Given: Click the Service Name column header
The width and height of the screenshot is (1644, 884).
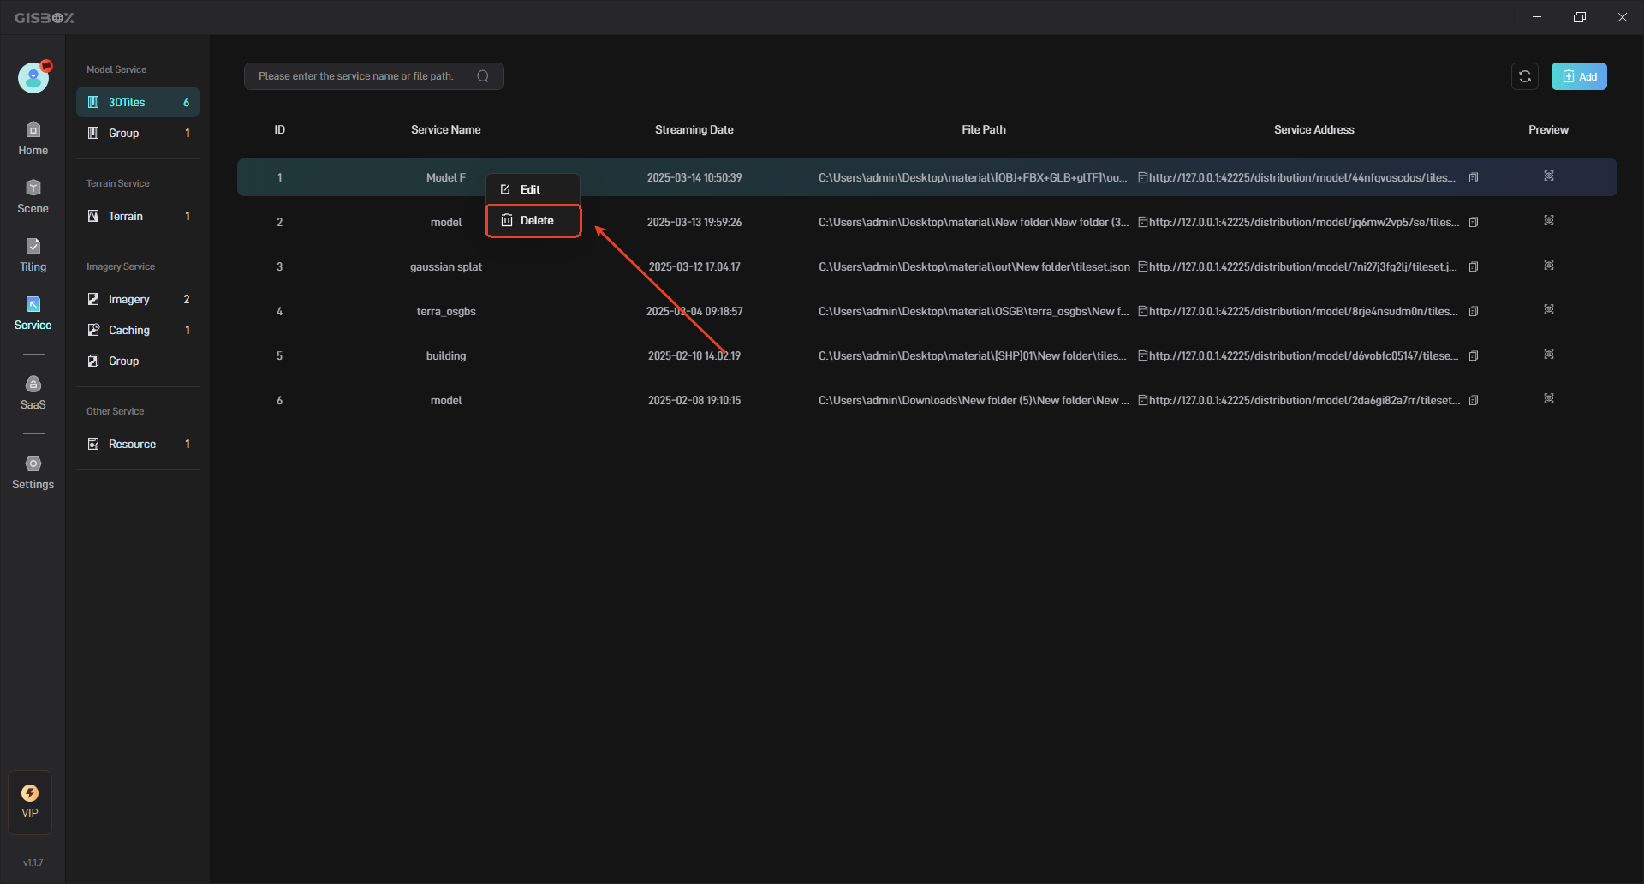Looking at the screenshot, I should point(446,129).
